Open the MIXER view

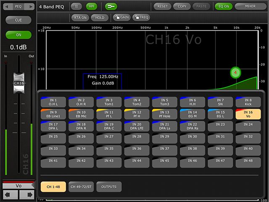point(251,6)
